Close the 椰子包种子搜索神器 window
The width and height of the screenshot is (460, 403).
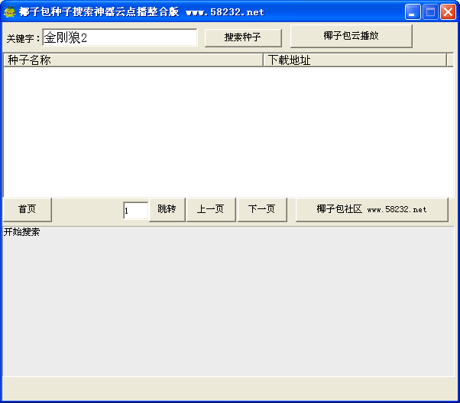coord(448,12)
